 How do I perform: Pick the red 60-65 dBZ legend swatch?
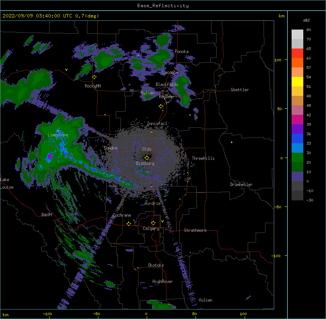tap(297, 53)
